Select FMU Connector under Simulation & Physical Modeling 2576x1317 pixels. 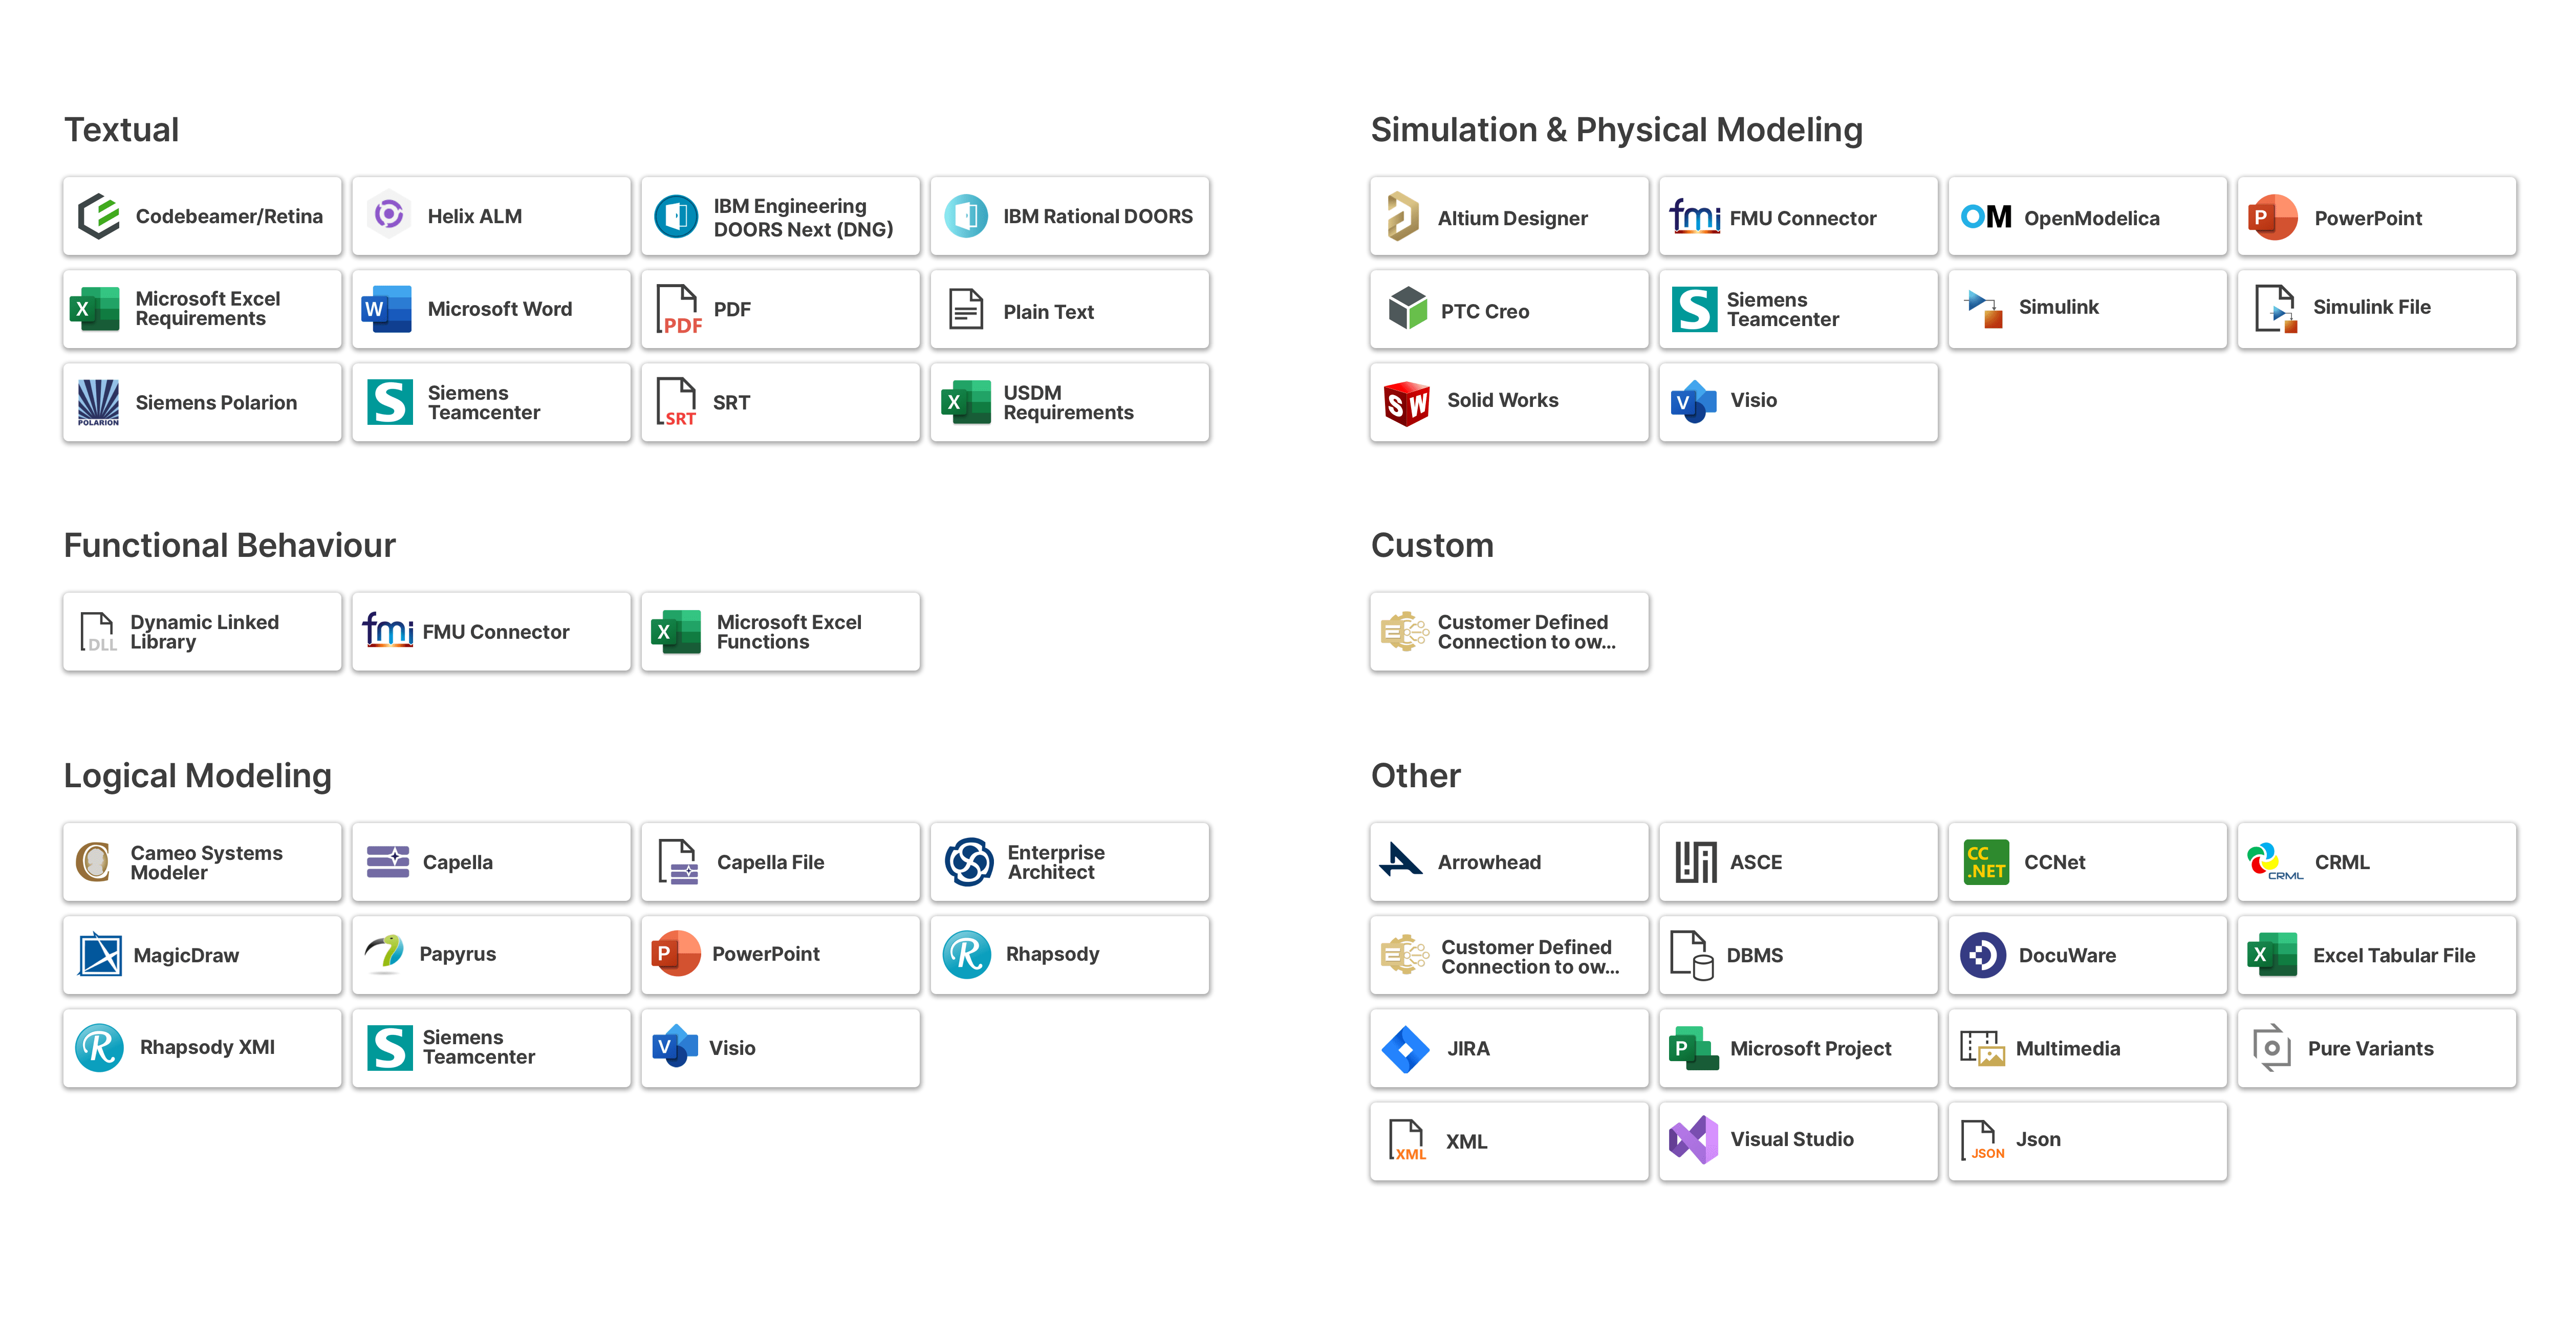click(1798, 216)
